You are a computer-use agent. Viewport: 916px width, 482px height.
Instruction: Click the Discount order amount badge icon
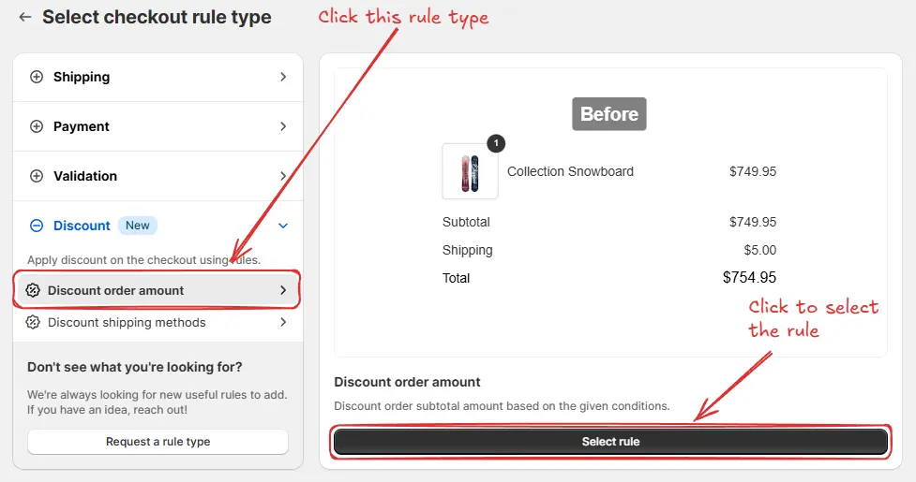coord(34,290)
